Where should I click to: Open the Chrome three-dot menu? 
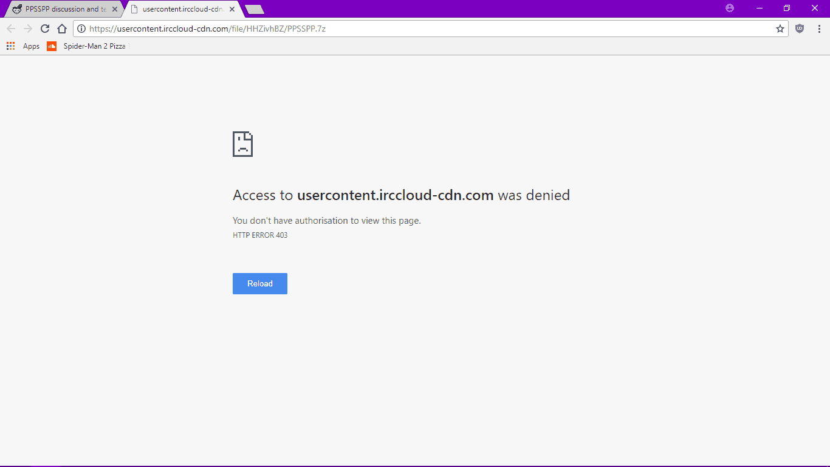click(819, 29)
